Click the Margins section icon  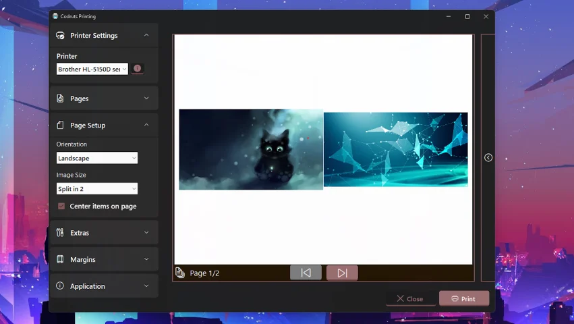point(60,260)
